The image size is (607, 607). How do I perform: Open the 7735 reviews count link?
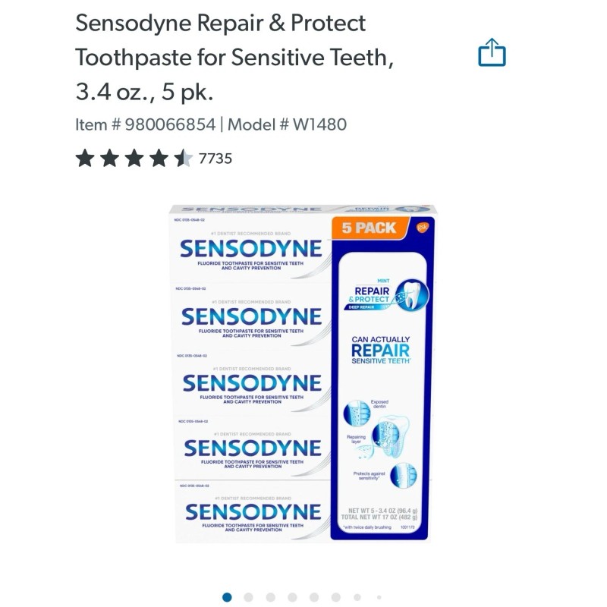tap(215, 159)
